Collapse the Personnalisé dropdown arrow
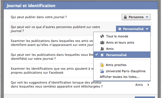Image resolution: width=162 pixels, height=98 pixels. tap(147, 29)
